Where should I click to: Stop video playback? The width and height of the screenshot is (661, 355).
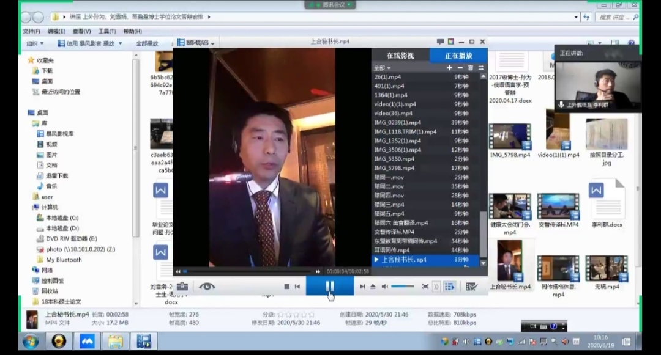click(286, 287)
